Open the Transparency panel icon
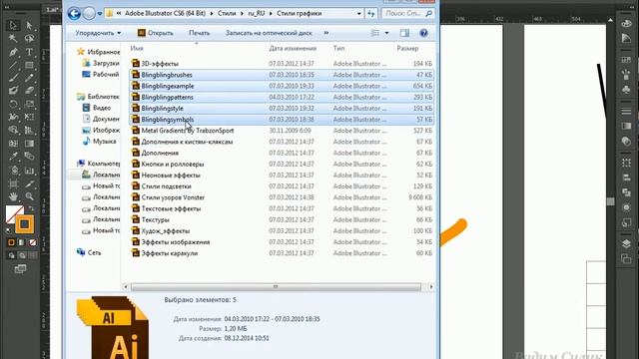 tap(626, 142)
